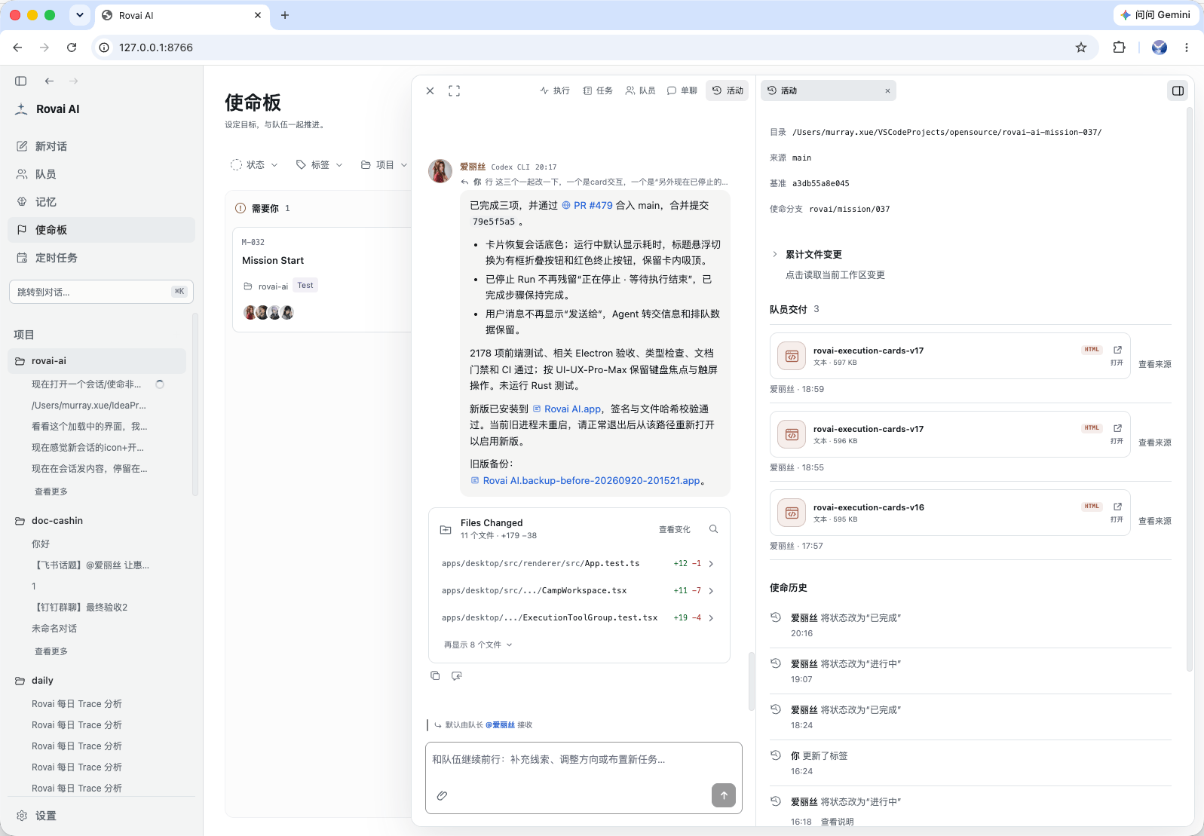Viewport: 1204px width, 836px height.
Task: Click the send arrow button
Action: pyautogui.click(x=724, y=795)
